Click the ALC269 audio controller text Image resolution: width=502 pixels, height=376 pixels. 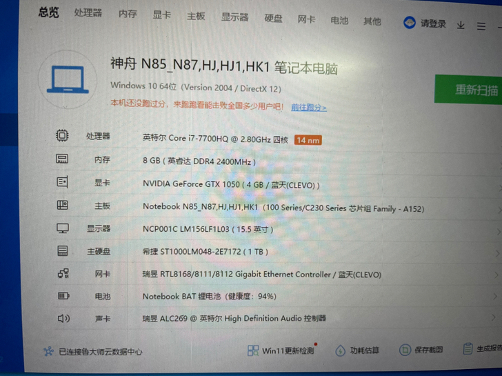tap(234, 318)
